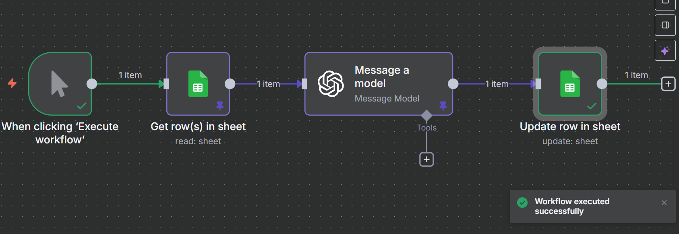The height and width of the screenshot is (234, 679).
Task: Click the 'read: sheet' subtitle
Action: (198, 141)
